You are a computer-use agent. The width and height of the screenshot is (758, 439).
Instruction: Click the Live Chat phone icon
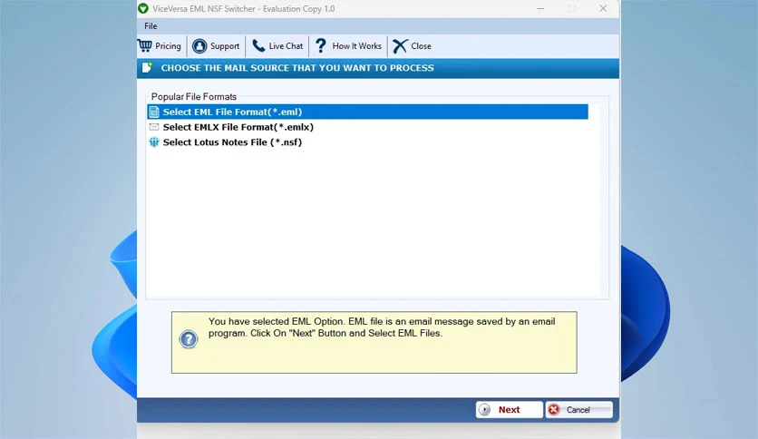258,46
